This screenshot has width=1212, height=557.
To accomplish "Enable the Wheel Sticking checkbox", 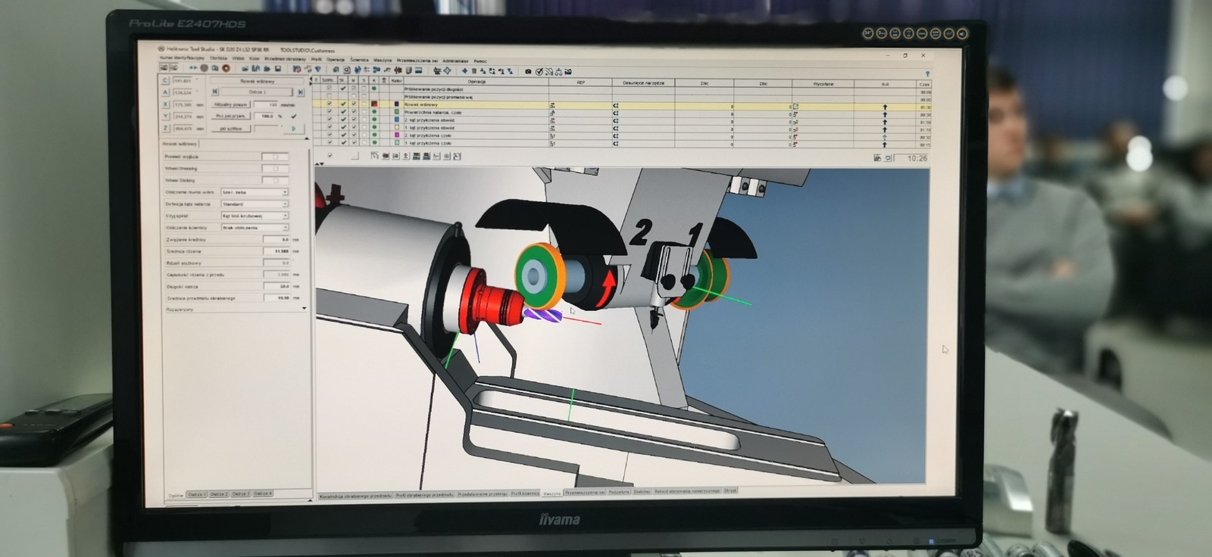I will pyautogui.click(x=275, y=180).
